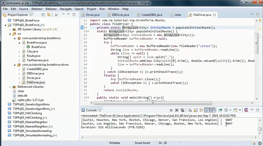The width and height of the screenshot is (263, 146).
Task: Toggle Show Console on Standard Error change
Action: click(213, 110)
